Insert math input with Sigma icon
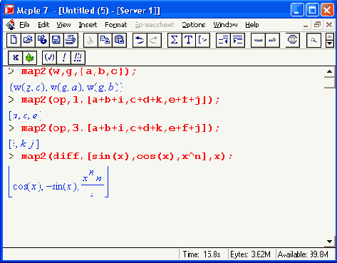This screenshot has height=263, width=337. pyautogui.click(x=175, y=40)
